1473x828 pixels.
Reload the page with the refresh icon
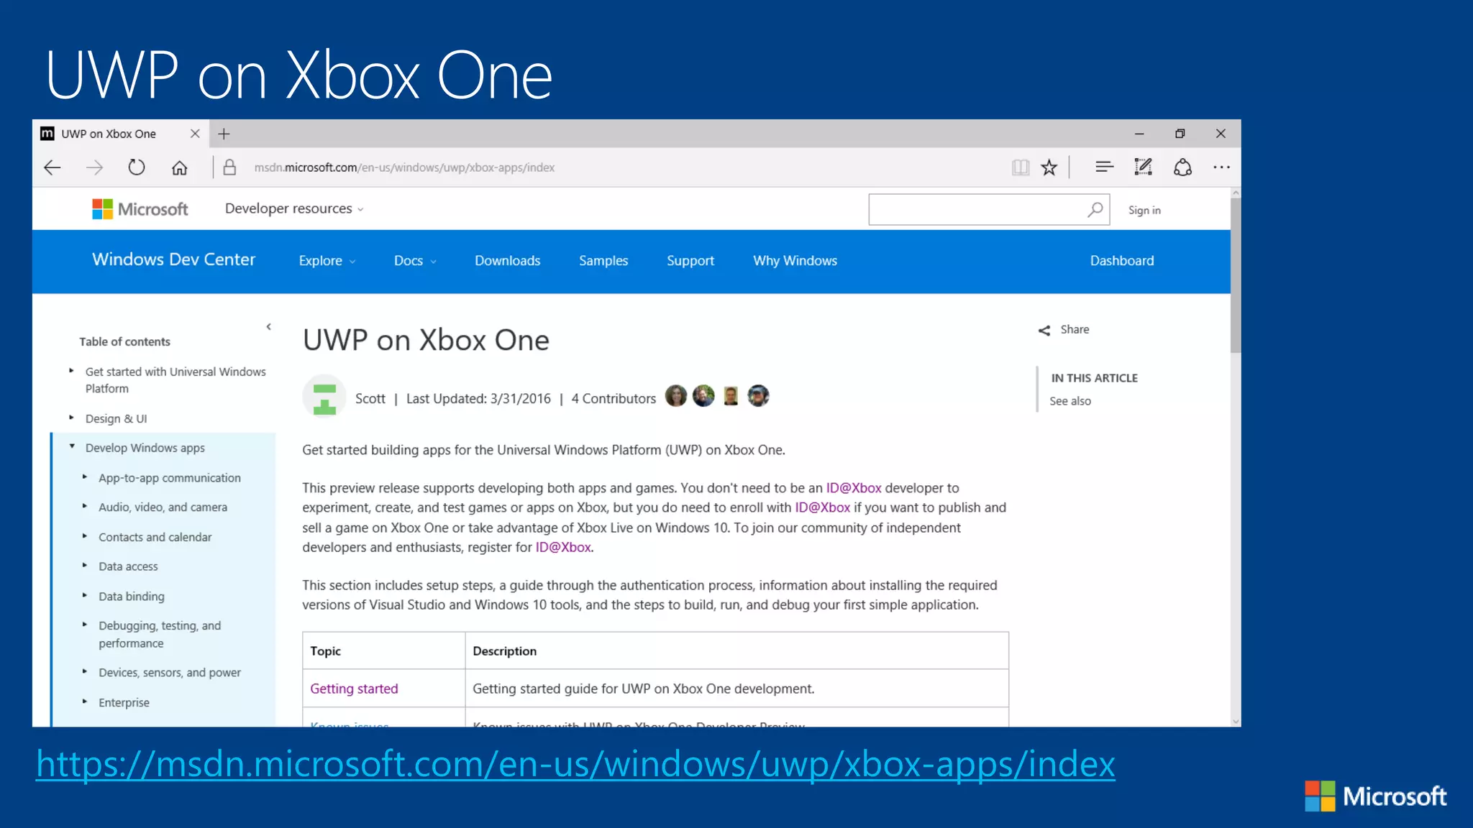137,167
